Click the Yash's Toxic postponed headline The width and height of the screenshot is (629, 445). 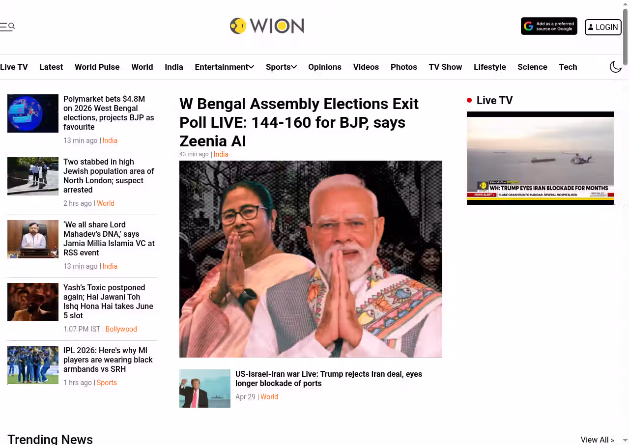click(108, 302)
